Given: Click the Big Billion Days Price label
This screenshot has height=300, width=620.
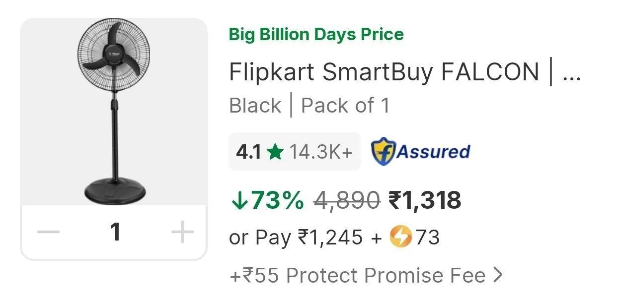Looking at the screenshot, I should [316, 35].
